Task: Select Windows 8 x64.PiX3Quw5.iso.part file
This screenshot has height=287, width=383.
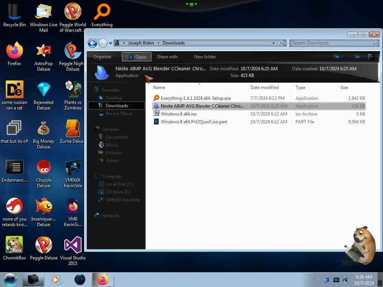Action: (259, 121)
